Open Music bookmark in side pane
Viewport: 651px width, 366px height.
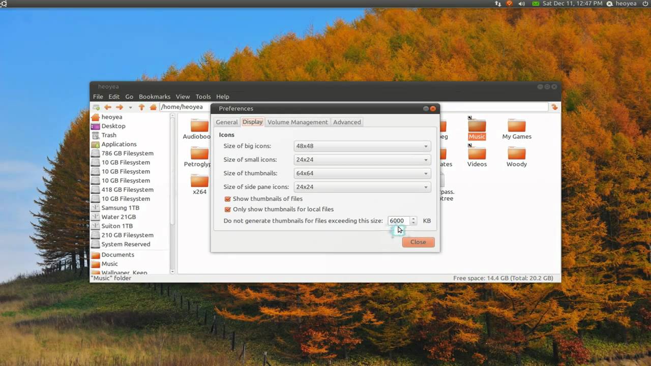pos(104,264)
